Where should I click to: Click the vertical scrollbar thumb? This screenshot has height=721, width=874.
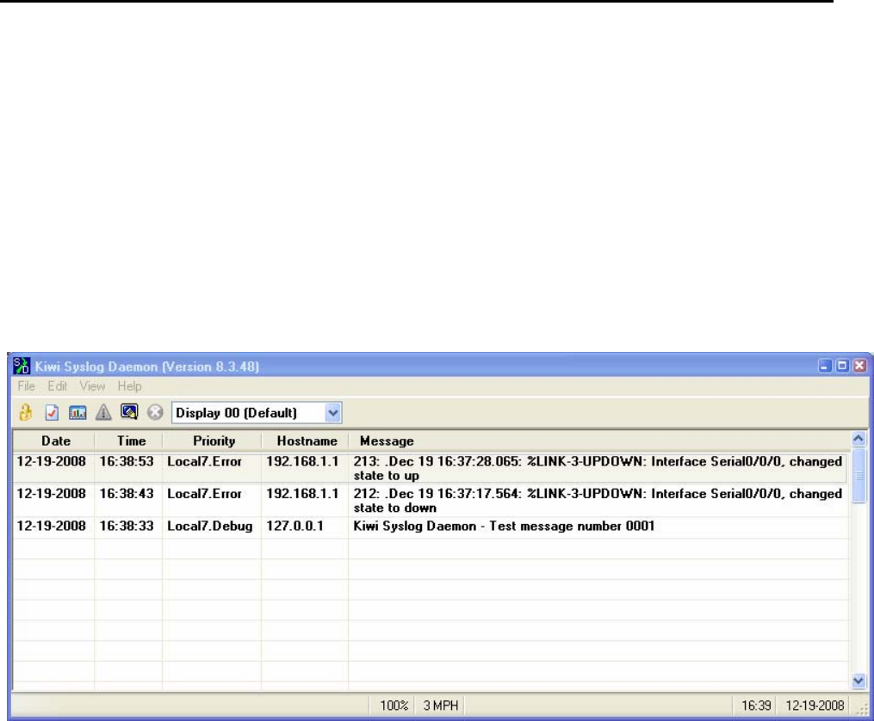pos(859,475)
